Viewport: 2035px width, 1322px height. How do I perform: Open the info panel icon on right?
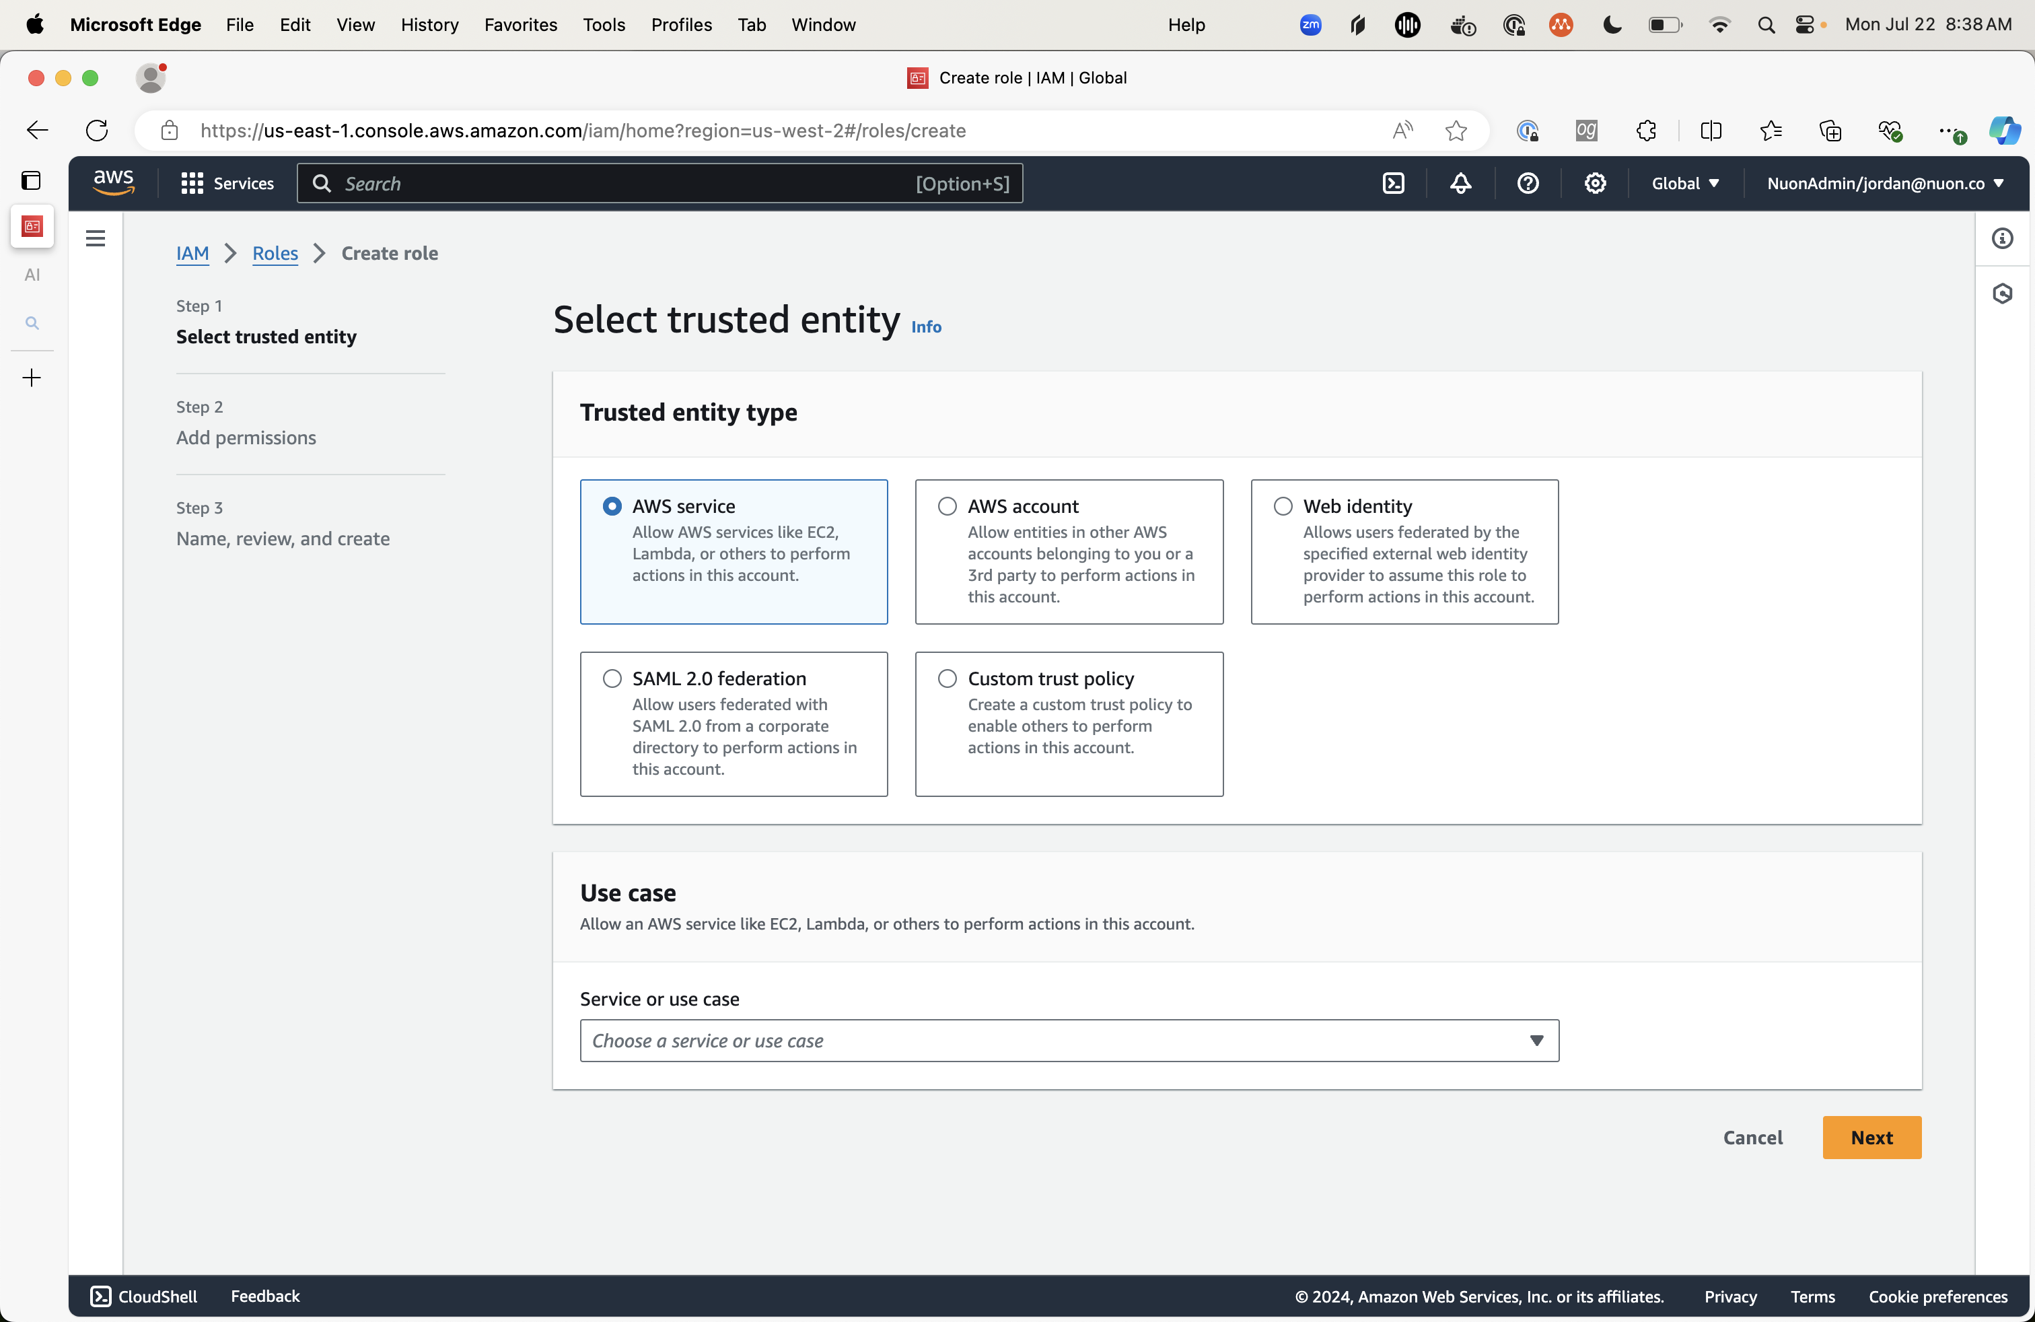[x=2001, y=238]
